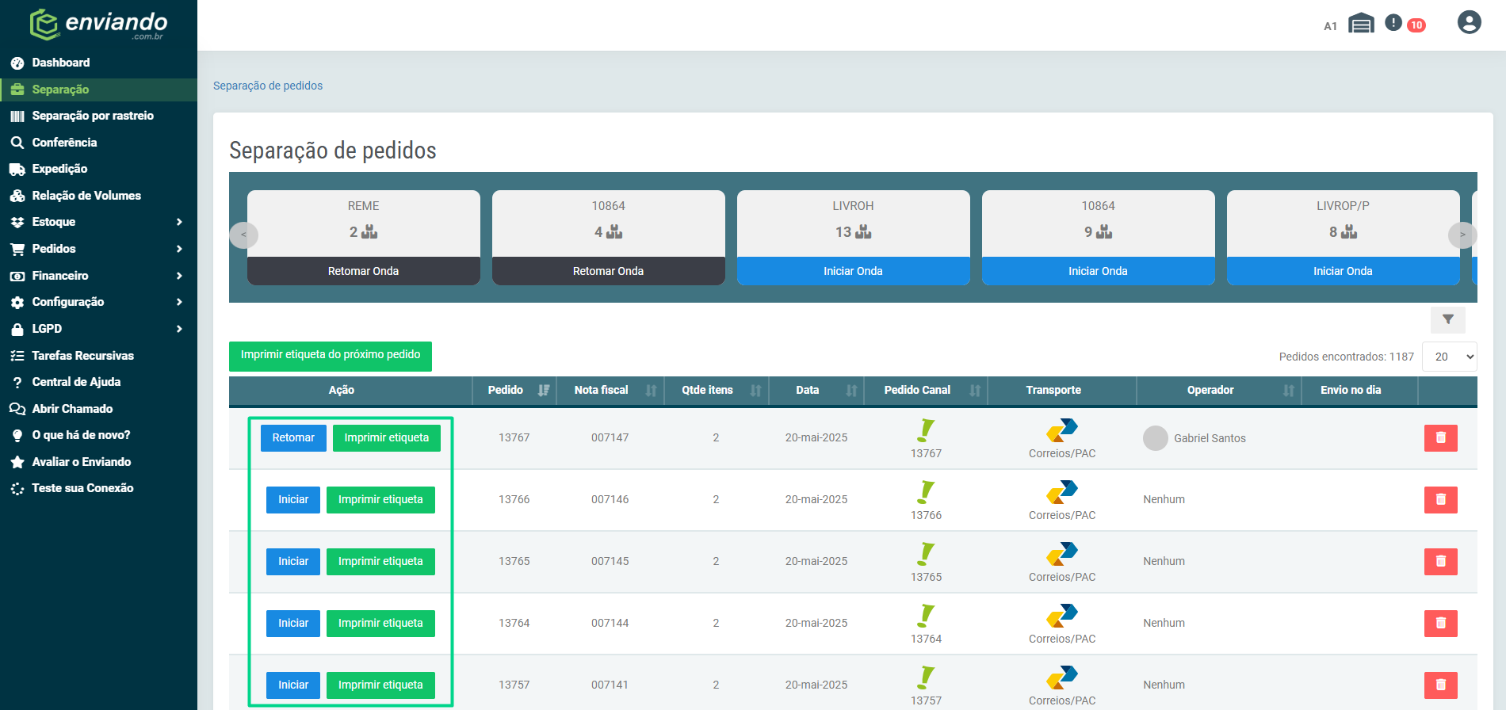The width and height of the screenshot is (1506, 710).
Task: Click the channel icon for order 13767
Action: point(926,430)
